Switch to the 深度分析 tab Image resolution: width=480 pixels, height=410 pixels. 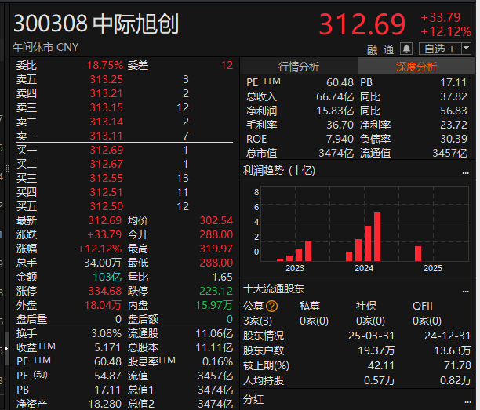[416, 67]
